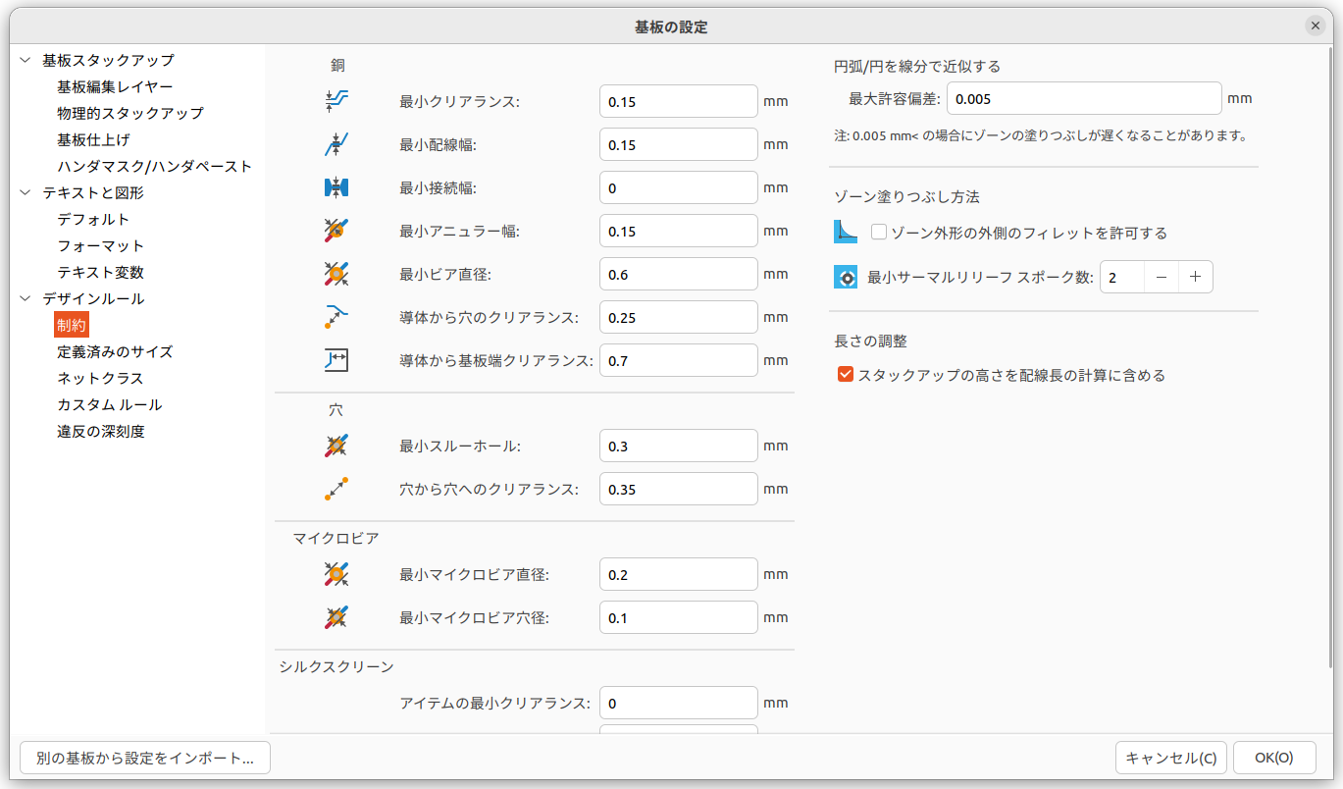
Task: Uncheck スタックアップの高さを配線長の計算に含める
Action: pyautogui.click(x=846, y=375)
